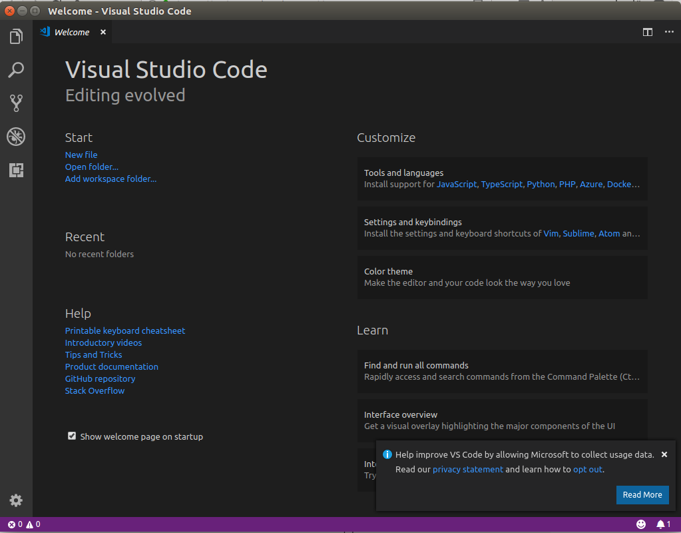The height and width of the screenshot is (533, 681).
Task: Click the Color theme customize card
Action: [502, 277]
